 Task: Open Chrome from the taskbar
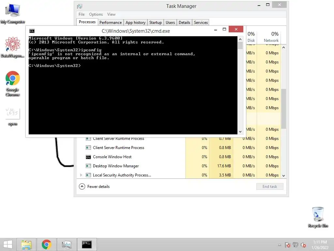(46, 244)
